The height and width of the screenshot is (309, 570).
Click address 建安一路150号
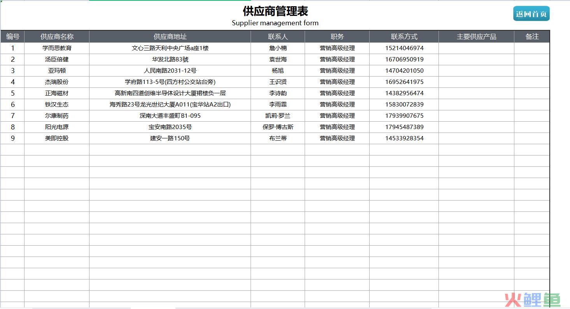170,138
